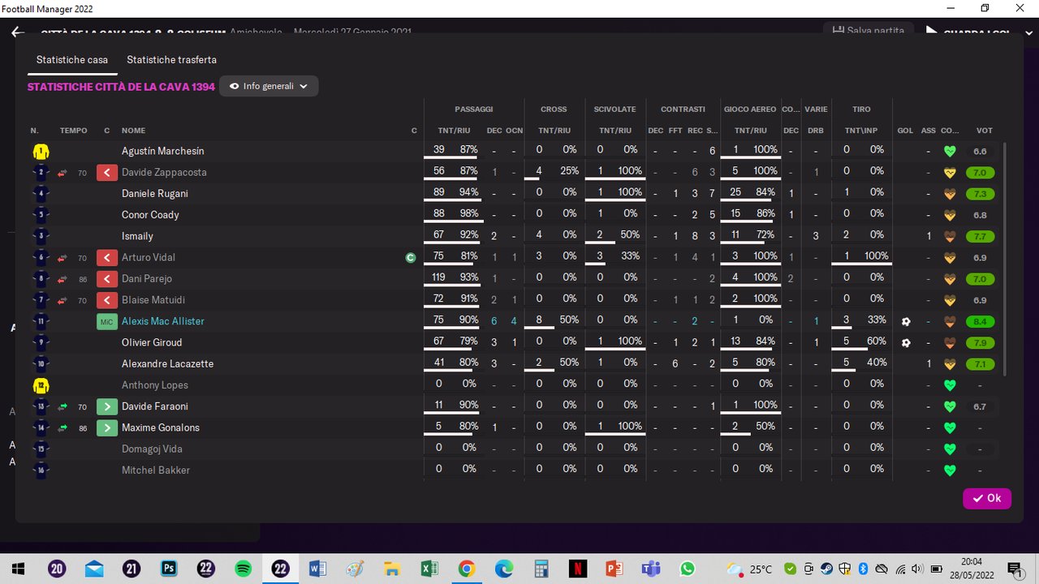1039x584 pixels.
Task: Sort by the ASS column header
Action: pyautogui.click(x=929, y=131)
